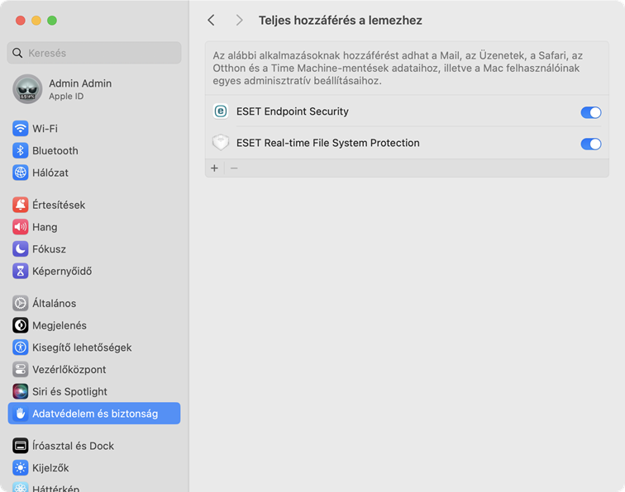Click the Admin Admin avatar picture

pos(27,89)
